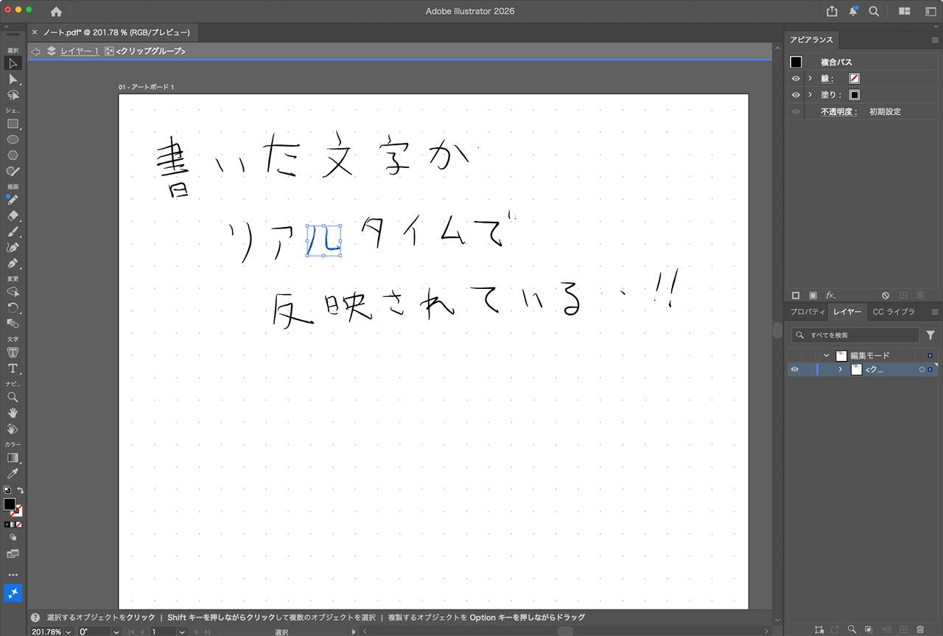Switch to the プロパティ tab
The width and height of the screenshot is (943, 636).
pos(807,312)
